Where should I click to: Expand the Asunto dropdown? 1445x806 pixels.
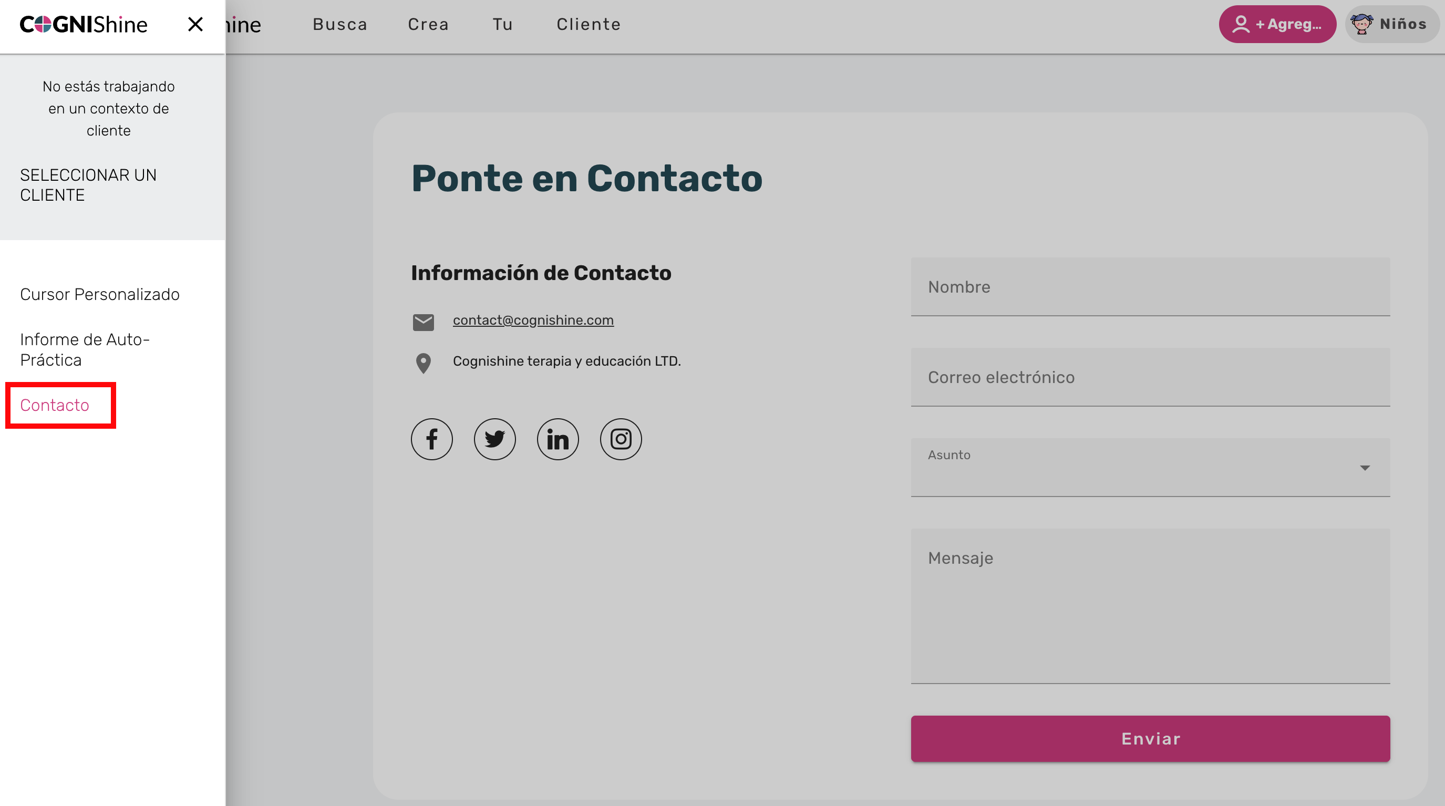(1150, 467)
